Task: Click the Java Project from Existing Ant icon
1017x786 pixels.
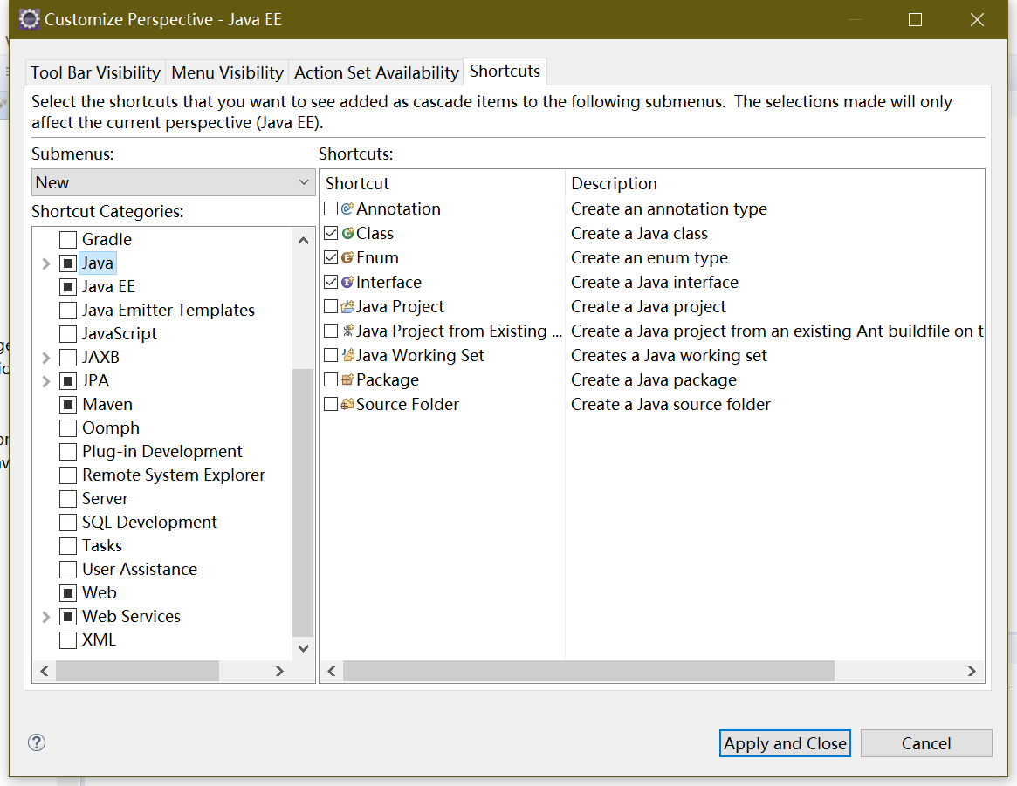Action: click(347, 331)
